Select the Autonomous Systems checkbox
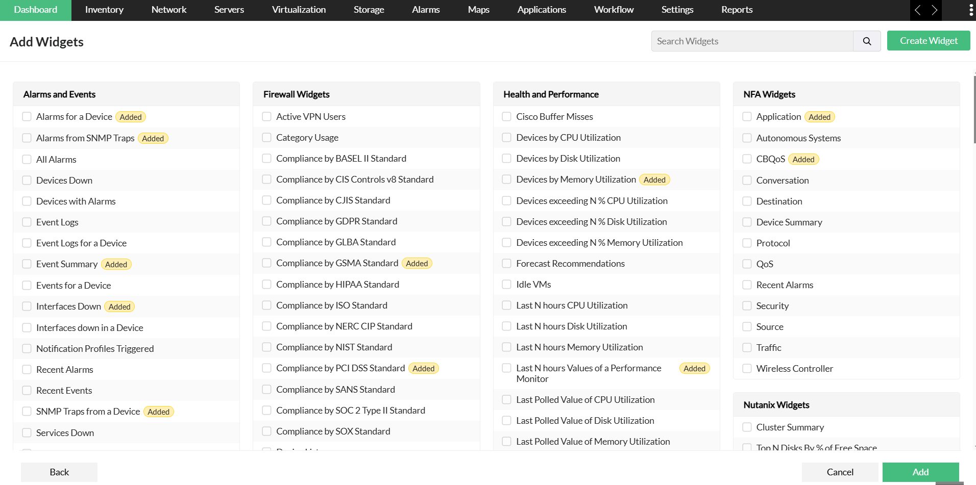976x485 pixels. point(747,138)
